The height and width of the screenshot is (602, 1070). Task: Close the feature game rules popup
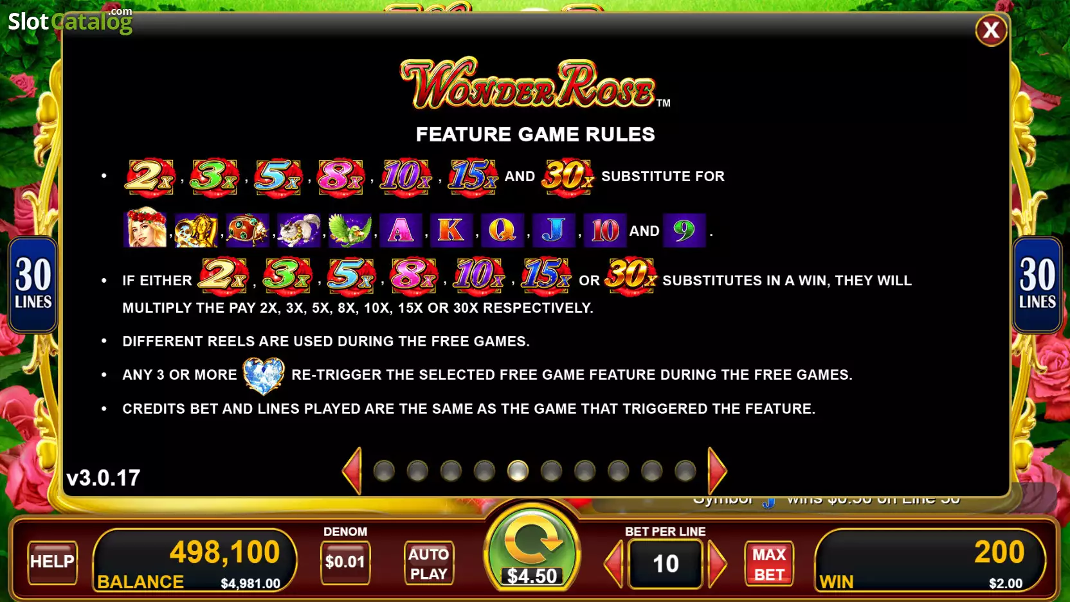click(x=991, y=30)
